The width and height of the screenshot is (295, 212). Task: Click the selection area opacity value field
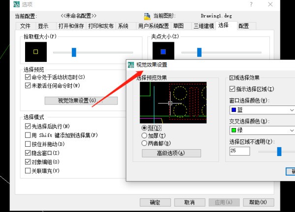(x=240, y=152)
